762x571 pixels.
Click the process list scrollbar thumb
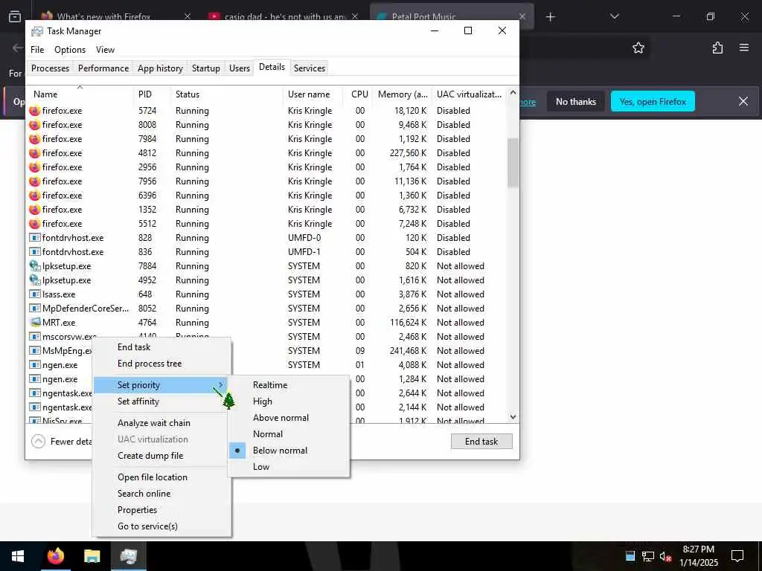513,163
